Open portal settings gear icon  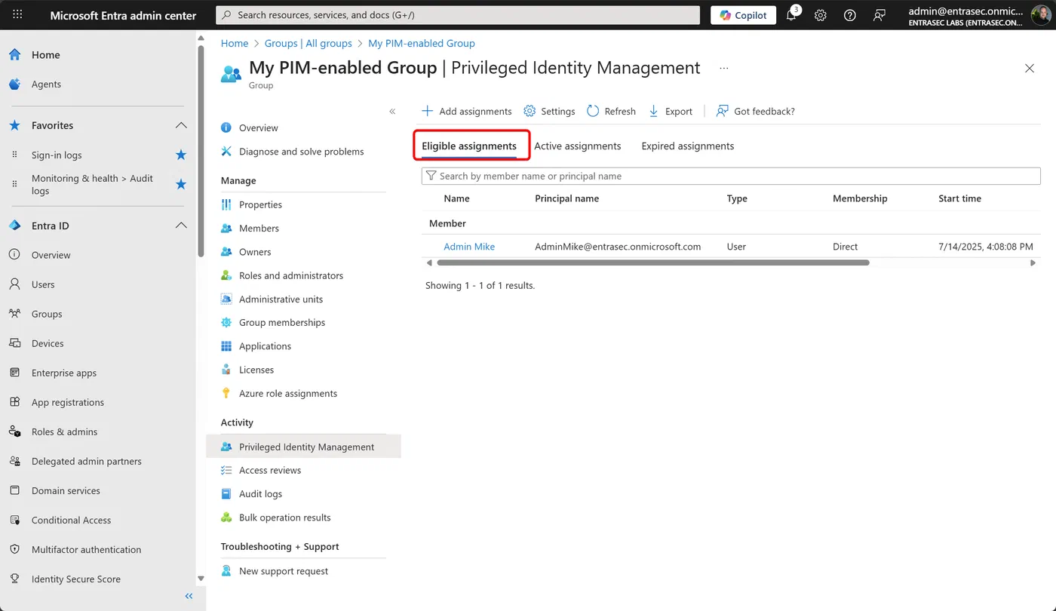click(x=821, y=15)
